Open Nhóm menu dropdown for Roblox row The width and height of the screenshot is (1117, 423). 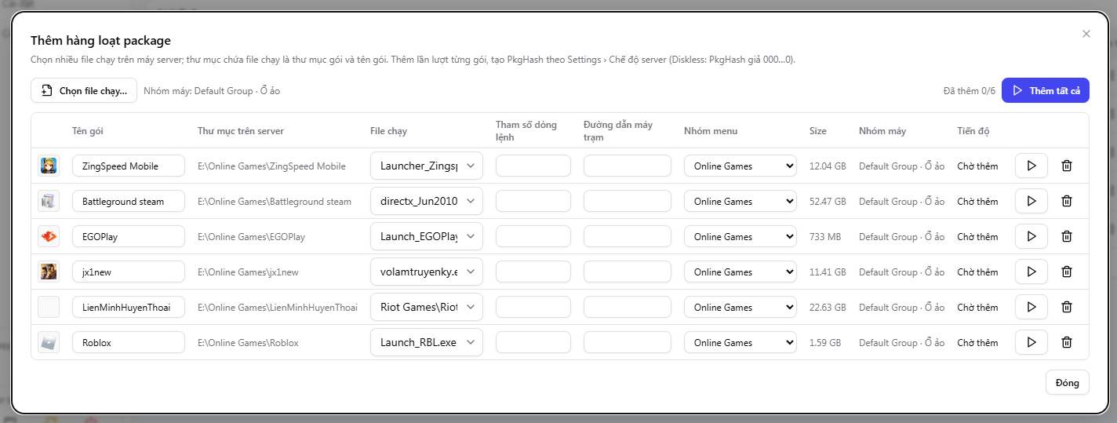coord(740,342)
